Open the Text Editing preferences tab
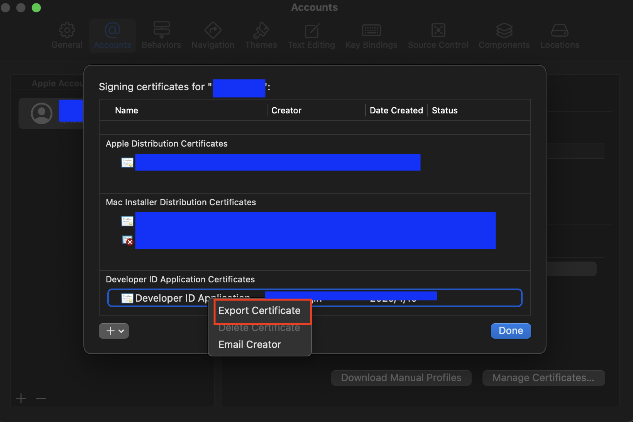The height and width of the screenshot is (422, 633). coord(311,35)
